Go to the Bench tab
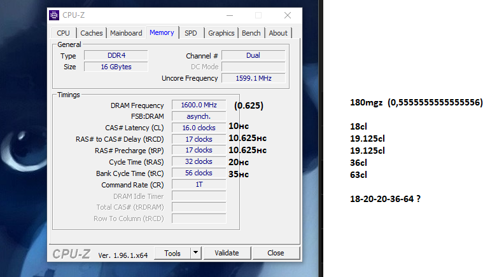The image size is (490, 277). (251, 33)
